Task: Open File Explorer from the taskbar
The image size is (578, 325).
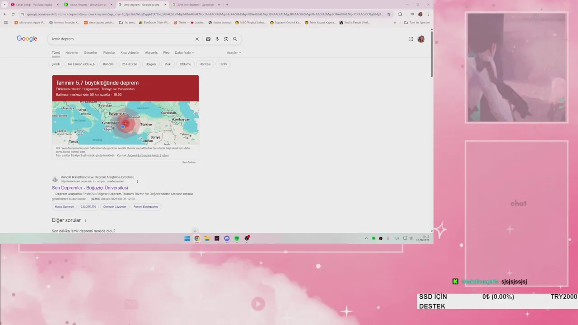Action: 207,238
